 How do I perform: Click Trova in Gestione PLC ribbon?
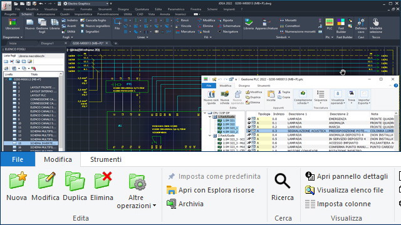(x=352, y=97)
